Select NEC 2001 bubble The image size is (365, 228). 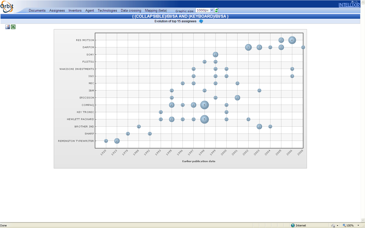click(237, 83)
